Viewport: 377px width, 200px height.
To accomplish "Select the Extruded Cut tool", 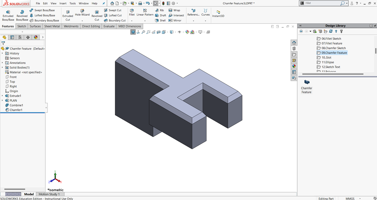I will click(68, 15).
